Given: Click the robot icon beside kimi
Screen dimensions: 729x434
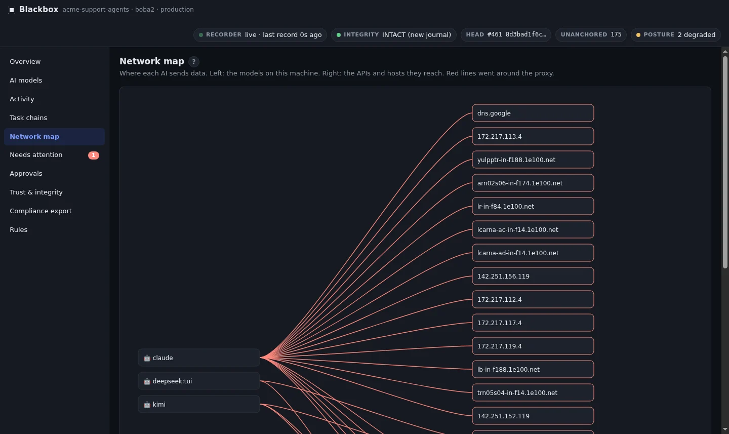Looking at the screenshot, I should point(147,405).
